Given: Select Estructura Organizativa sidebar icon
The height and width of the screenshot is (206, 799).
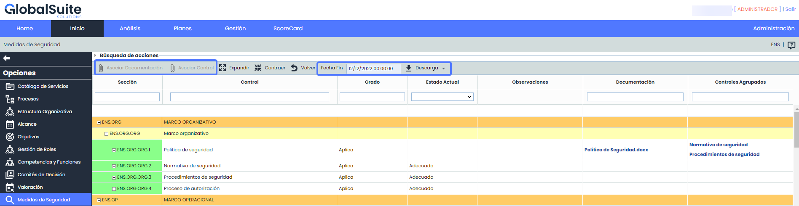Looking at the screenshot, I should (10, 111).
